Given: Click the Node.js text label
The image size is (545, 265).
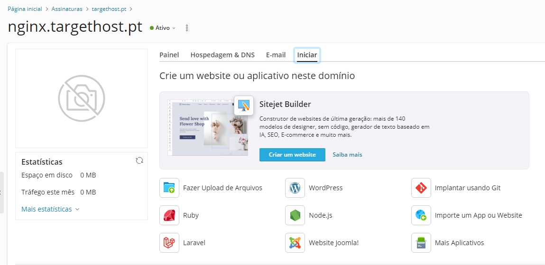Looking at the screenshot, I should coord(321,215).
